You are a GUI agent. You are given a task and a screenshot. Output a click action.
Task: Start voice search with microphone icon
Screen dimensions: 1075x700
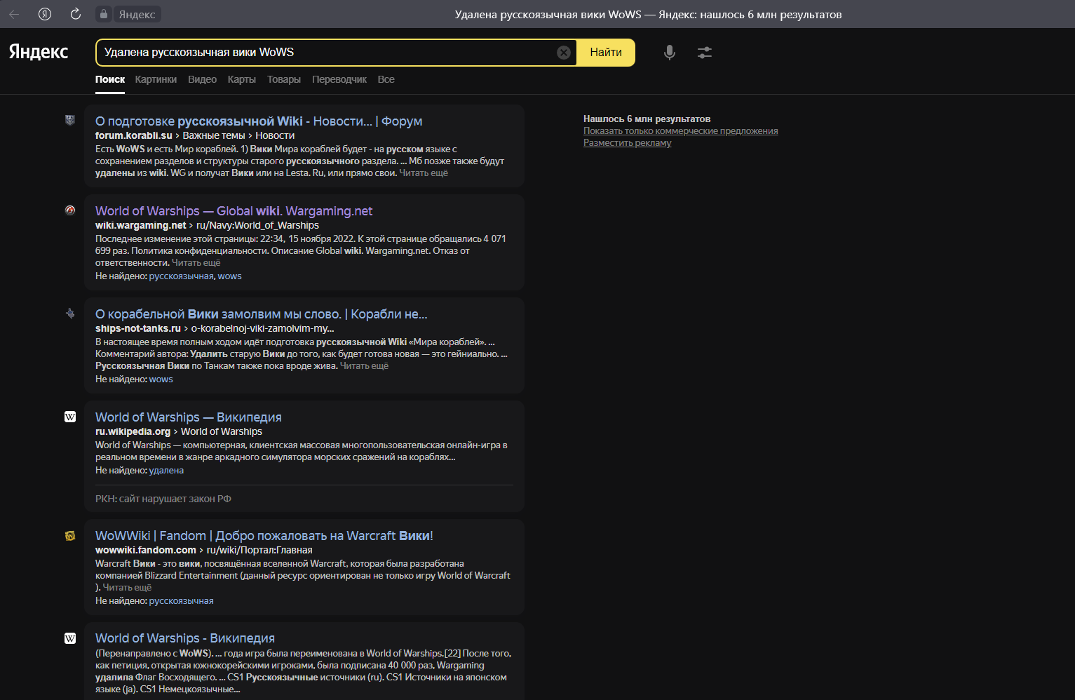pos(670,53)
